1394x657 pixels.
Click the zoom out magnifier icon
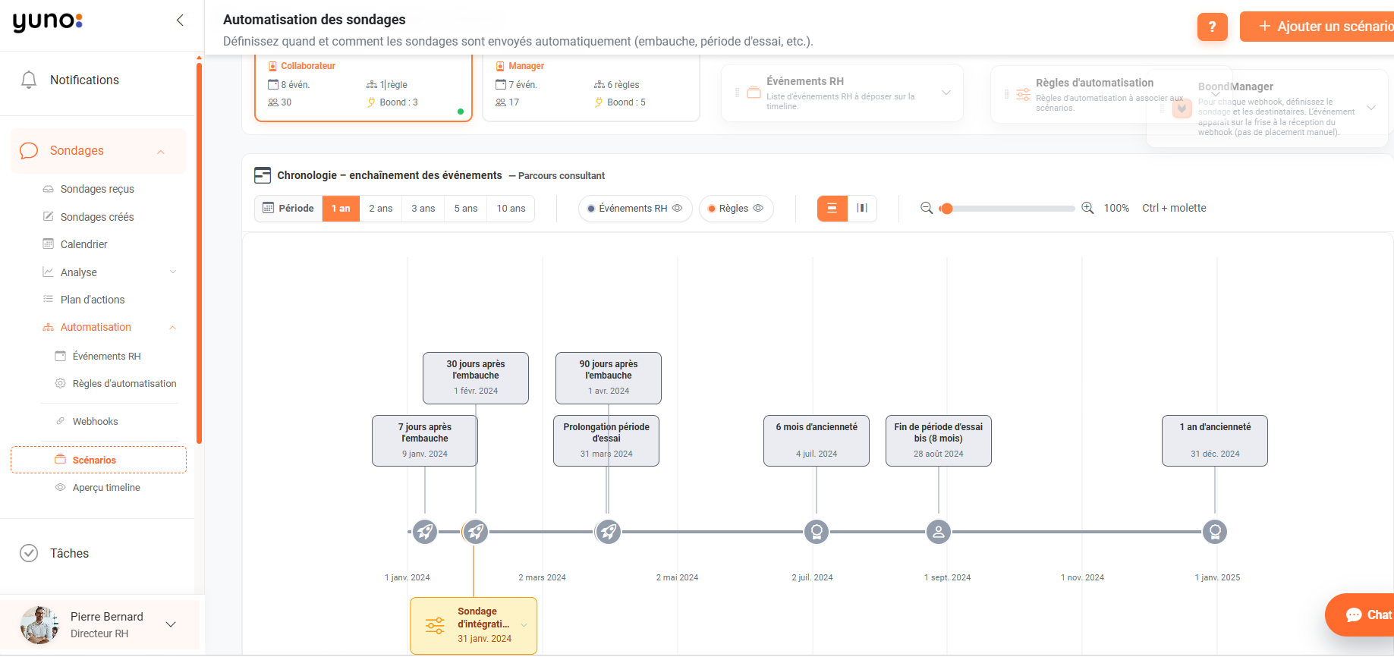coord(927,208)
